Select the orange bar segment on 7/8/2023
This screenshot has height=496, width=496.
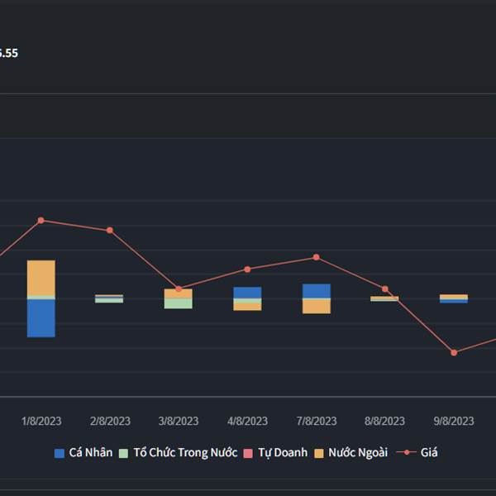(316, 306)
